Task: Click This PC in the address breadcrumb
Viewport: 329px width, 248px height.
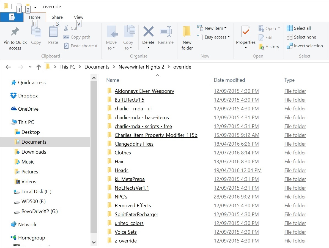Action: [x=67, y=67]
